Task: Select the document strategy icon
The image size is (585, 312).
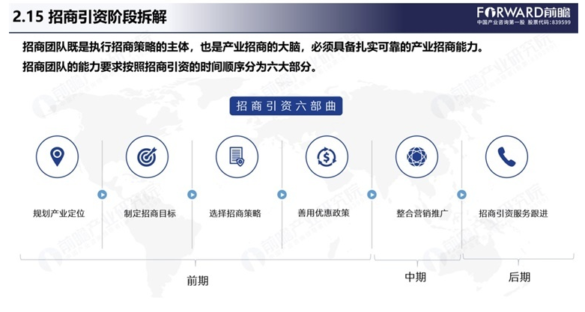Action: coord(237,156)
